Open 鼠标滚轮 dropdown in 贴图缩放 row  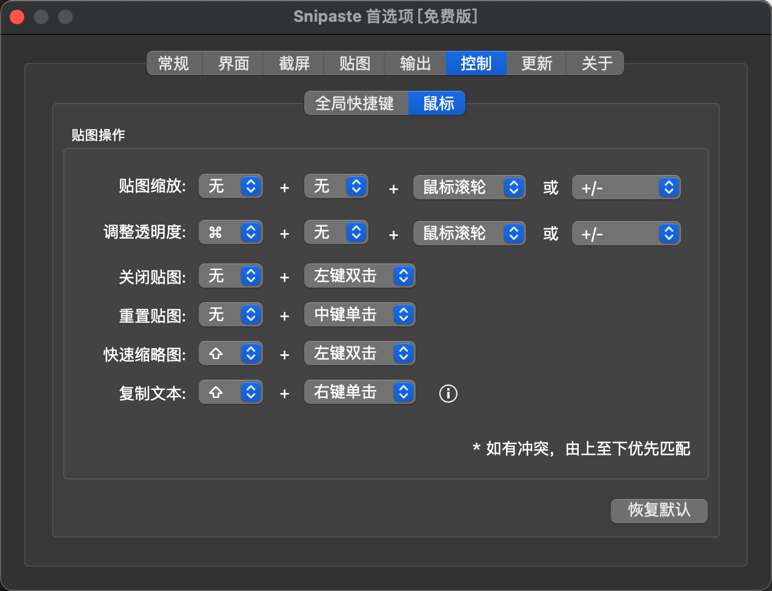[470, 188]
